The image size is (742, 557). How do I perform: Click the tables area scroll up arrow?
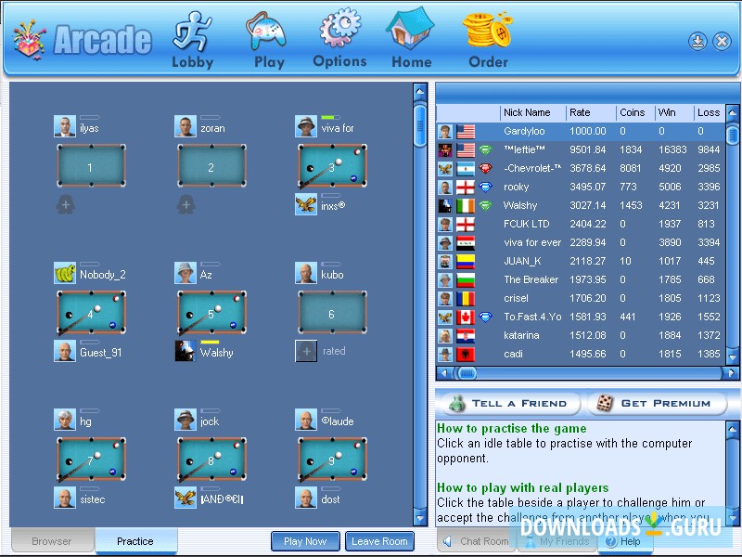pos(420,91)
